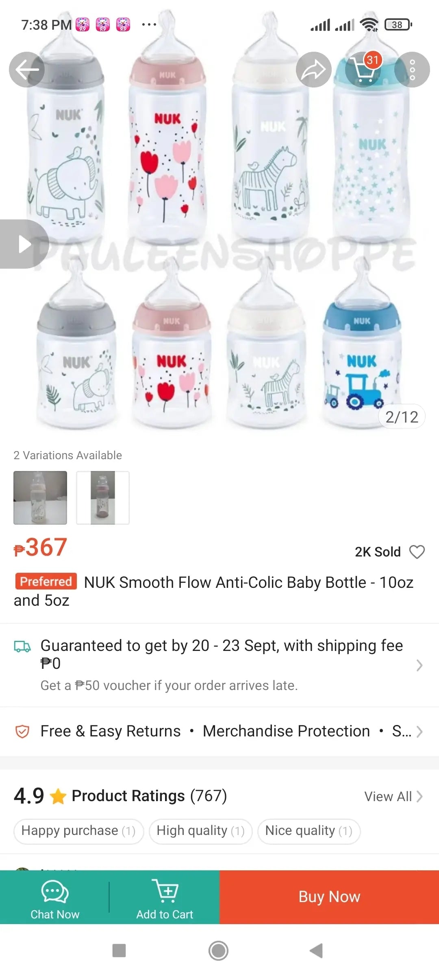Tap the back arrow icon

point(27,70)
